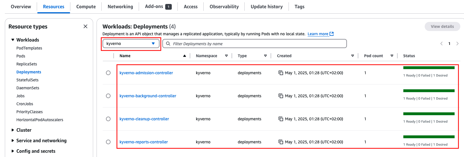Select kyverno-cleanup-controller radio button
Viewport: 464px width, 157px height.
(108, 119)
